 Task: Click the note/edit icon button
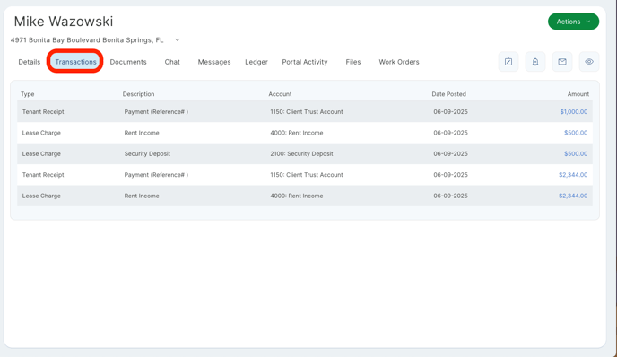(x=508, y=62)
